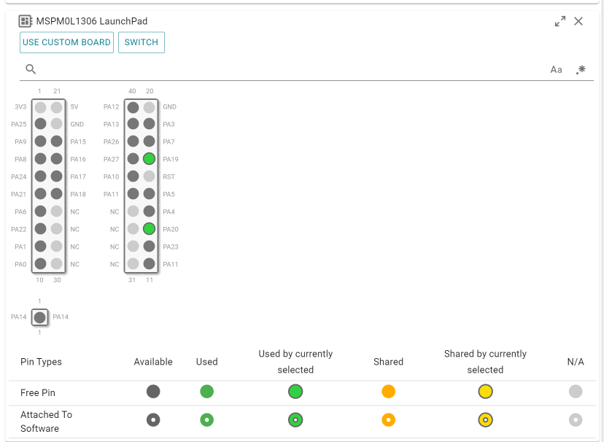
Task: Select the PA12 pin
Action: point(133,107)
